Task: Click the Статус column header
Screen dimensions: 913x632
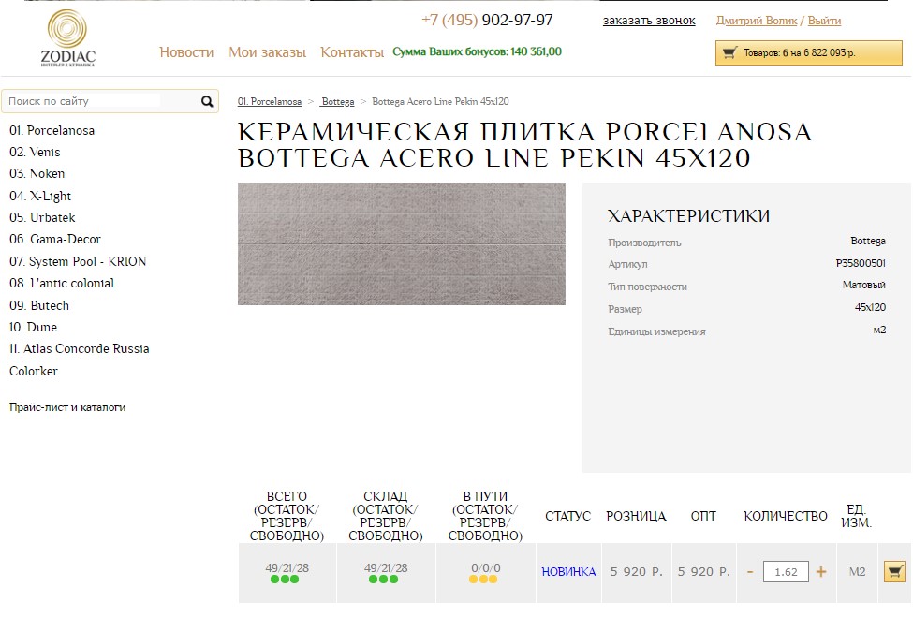Action: tap(567, 516)
